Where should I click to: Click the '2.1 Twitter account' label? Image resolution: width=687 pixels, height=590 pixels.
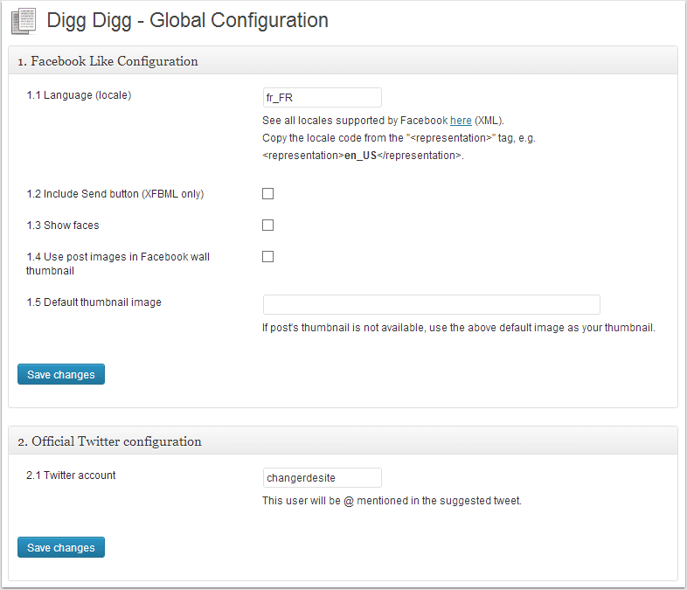(x=71, y=475)
